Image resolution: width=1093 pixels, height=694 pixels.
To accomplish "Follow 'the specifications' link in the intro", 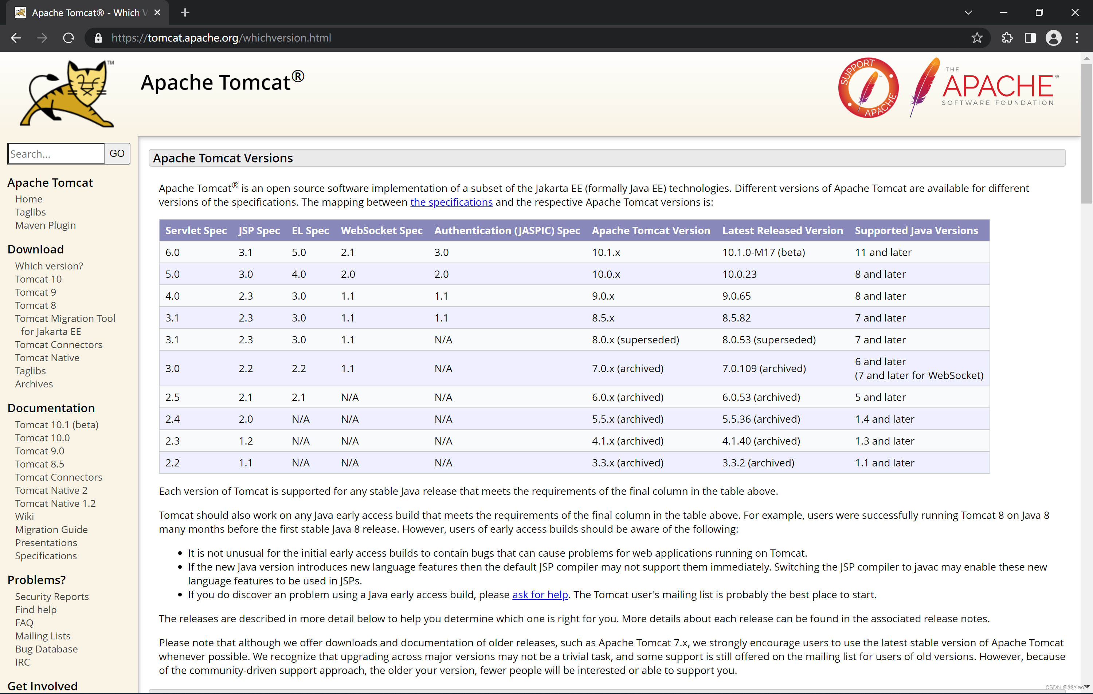I will (x=451, y=203).
